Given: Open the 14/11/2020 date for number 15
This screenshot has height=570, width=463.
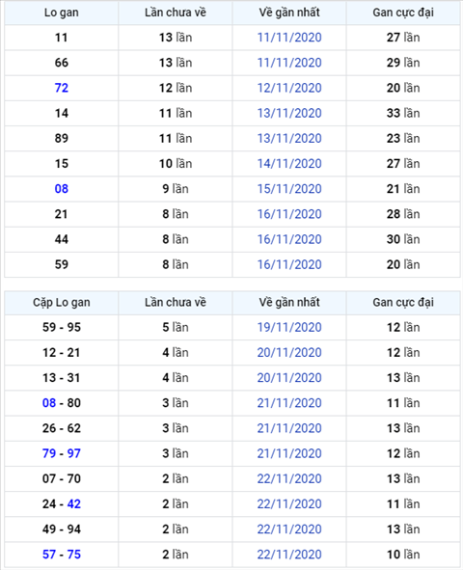Looking at the screenshot, I should pos(289,164).
